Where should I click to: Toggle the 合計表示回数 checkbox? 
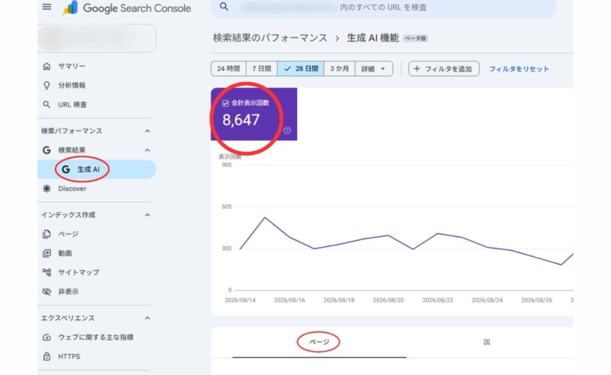[225, 103]
